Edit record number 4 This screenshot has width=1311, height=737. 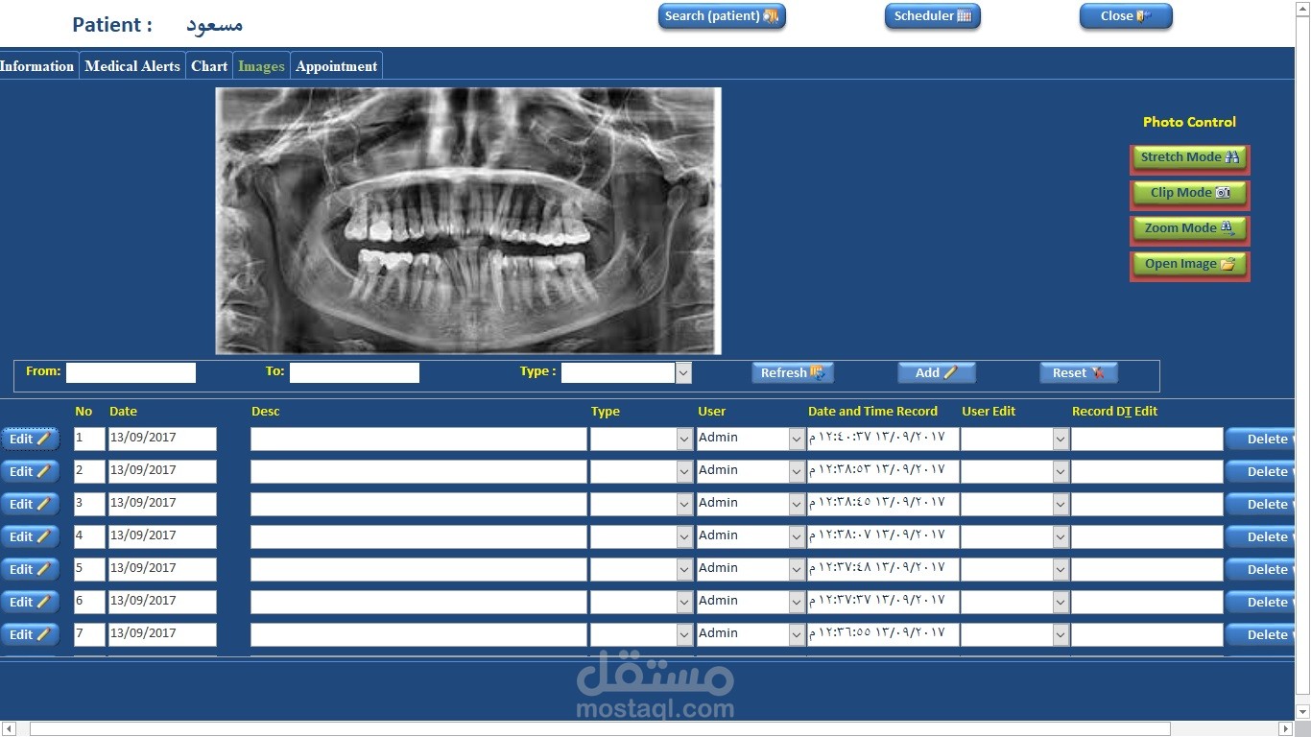click(x=30, y=536)
